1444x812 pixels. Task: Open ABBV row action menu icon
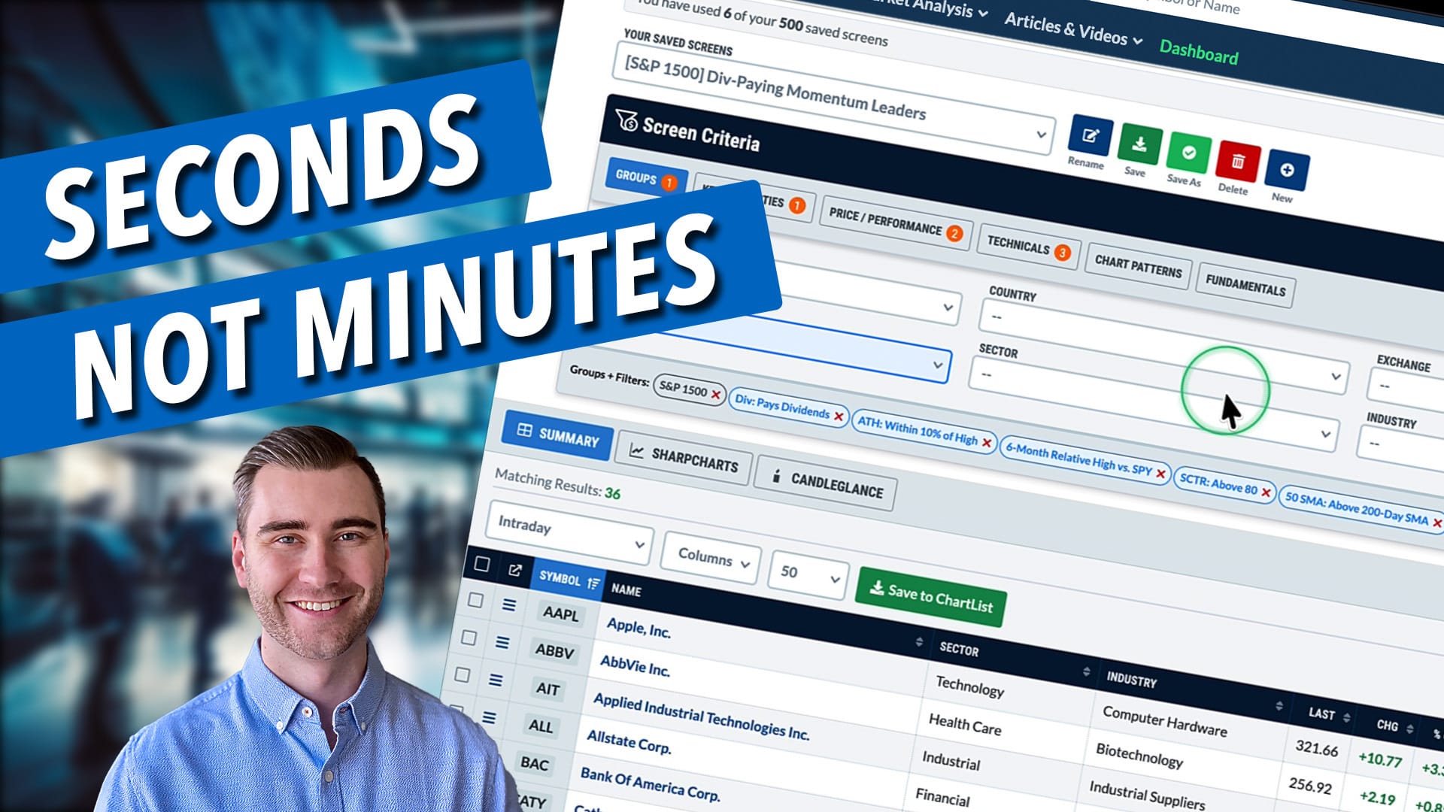(x=502, y=643)
